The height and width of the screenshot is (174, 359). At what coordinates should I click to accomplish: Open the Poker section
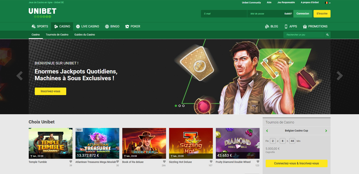[x=133, y=26]
